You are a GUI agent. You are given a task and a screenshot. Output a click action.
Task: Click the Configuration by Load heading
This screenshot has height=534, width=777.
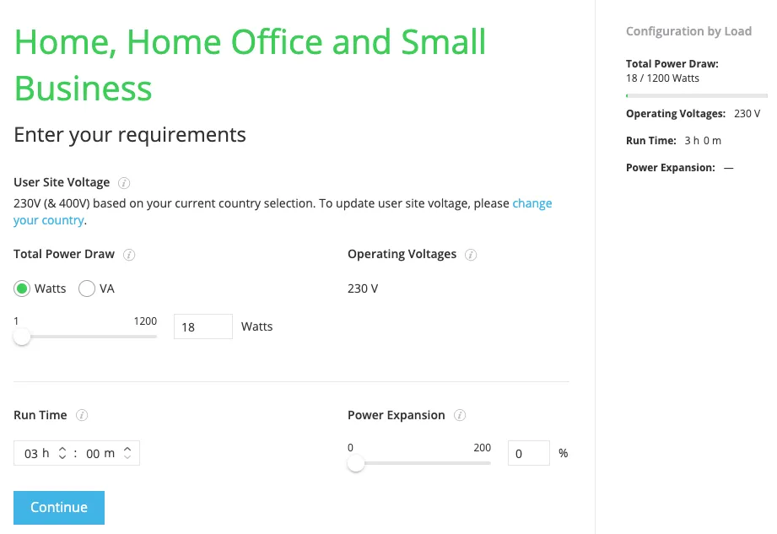(688, 31)
